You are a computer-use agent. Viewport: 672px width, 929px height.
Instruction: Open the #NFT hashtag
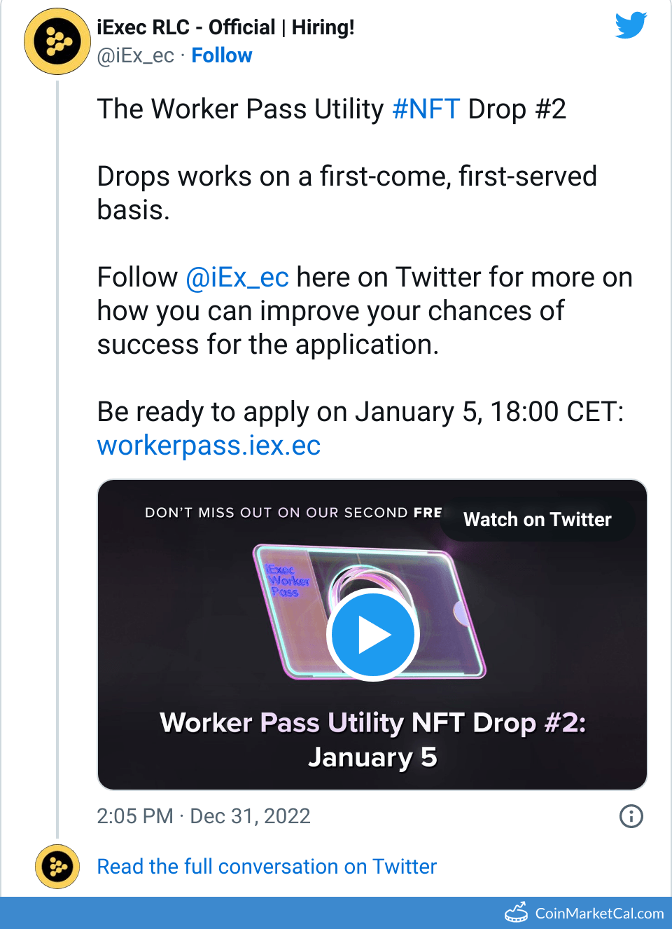pos(426,109)
